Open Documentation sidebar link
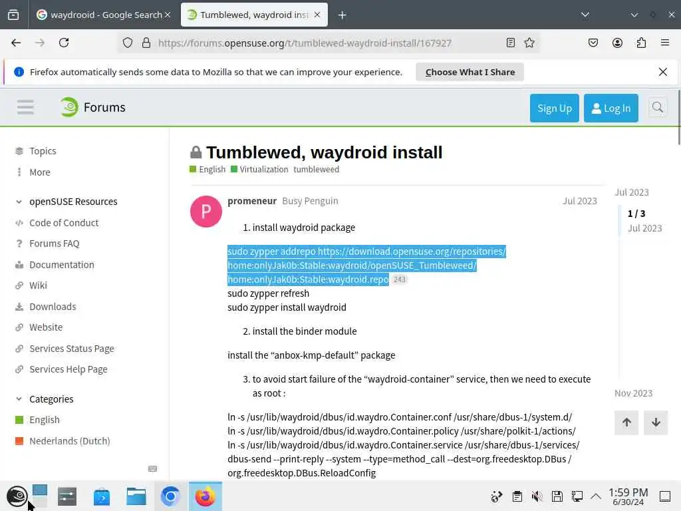The height and width of the screenshot is (511, 681). coord(62,265)
